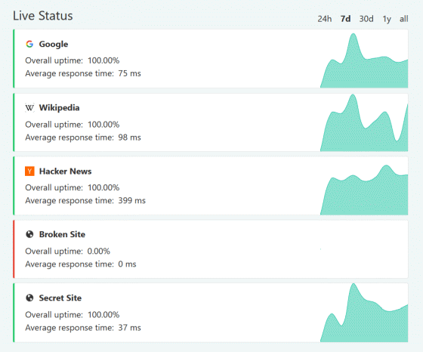
Task: Open the Hacker News site link
Action: click(65, 171)
